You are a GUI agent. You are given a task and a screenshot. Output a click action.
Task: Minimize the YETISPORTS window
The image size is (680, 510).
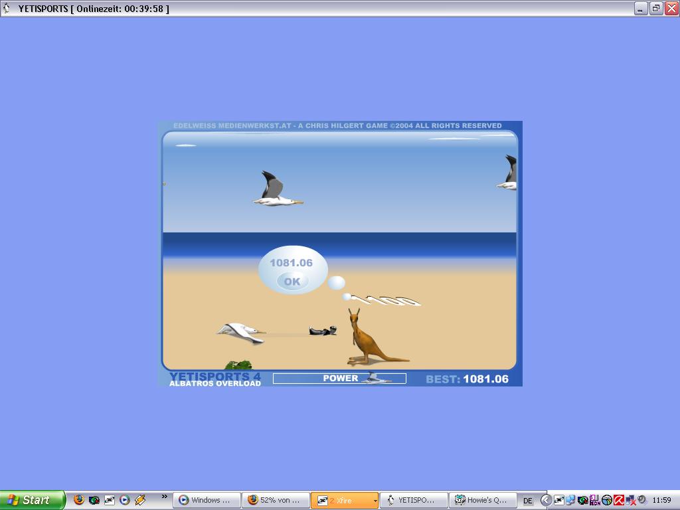click(641, 8)
